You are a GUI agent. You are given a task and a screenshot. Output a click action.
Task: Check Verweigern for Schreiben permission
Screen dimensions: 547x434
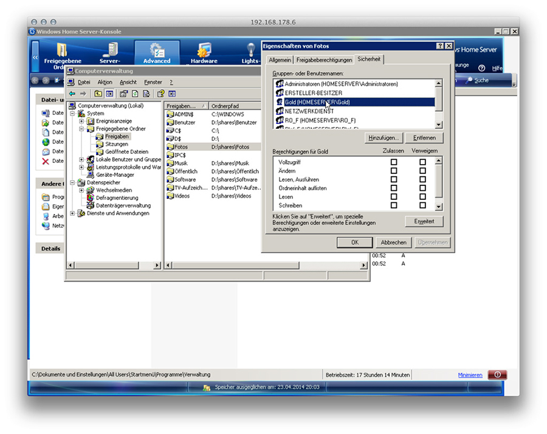[422, 205]
